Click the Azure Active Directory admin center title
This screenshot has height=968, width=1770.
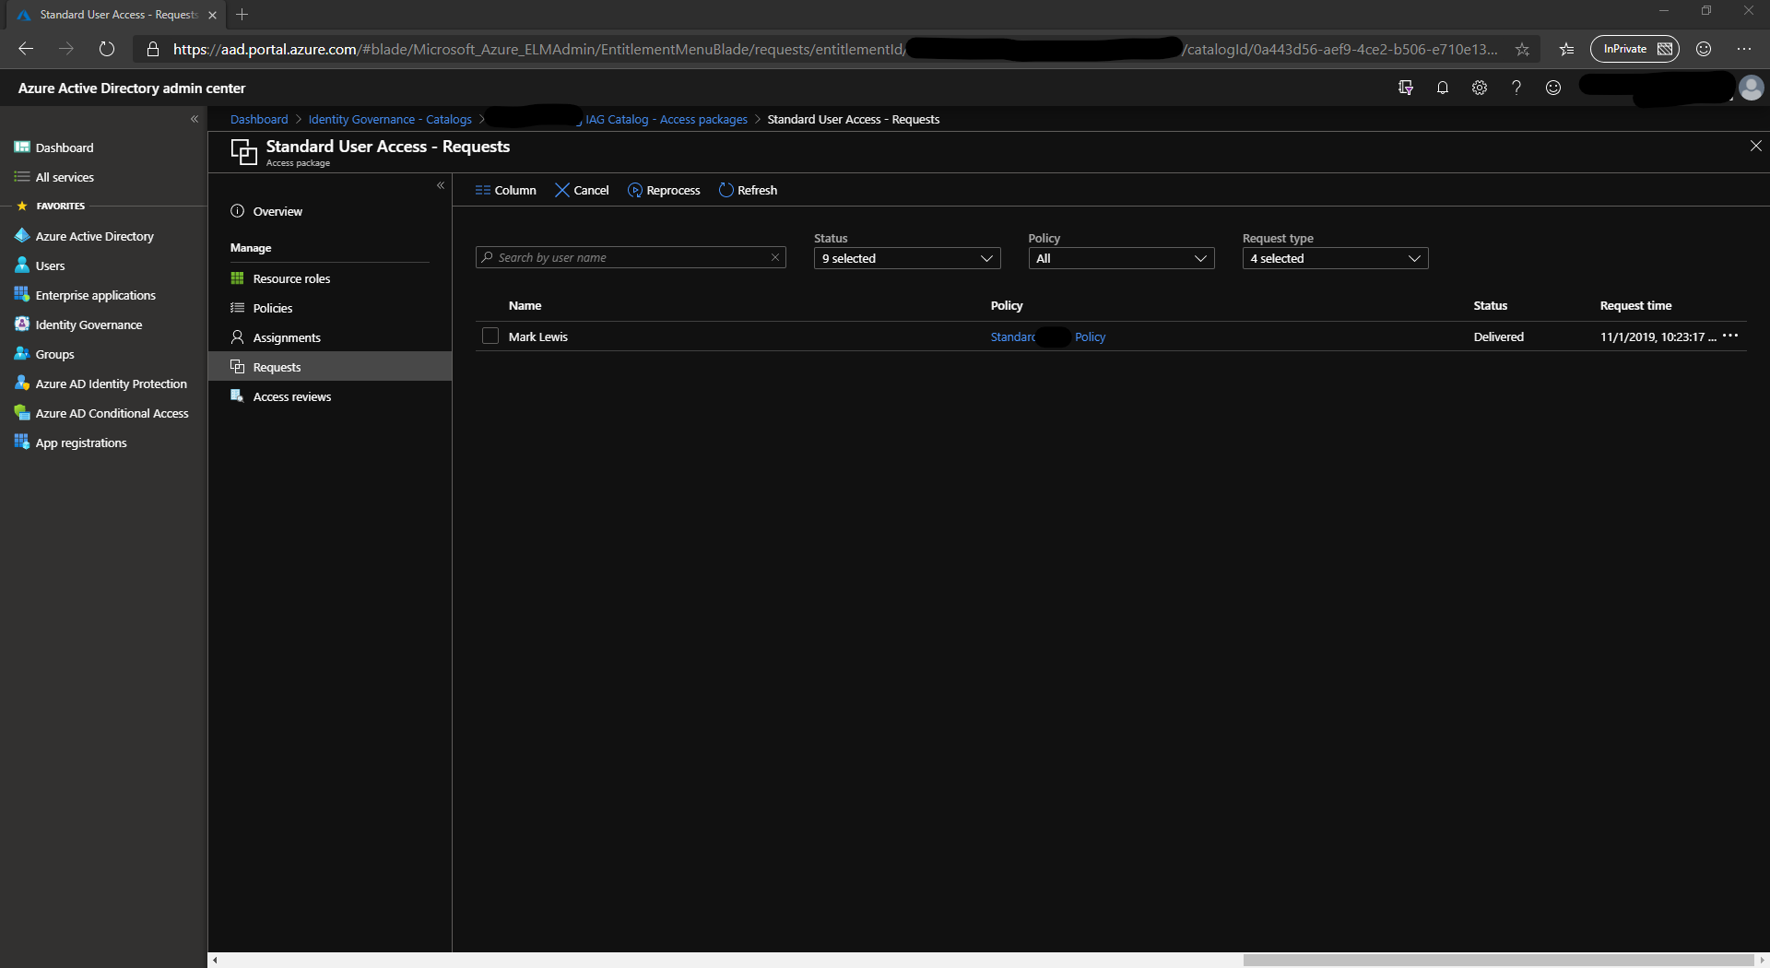[x=132, y=89]
